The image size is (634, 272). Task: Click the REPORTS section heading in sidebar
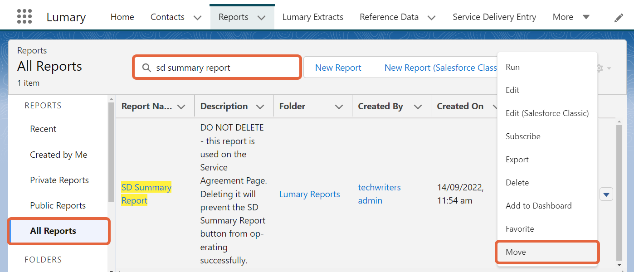43,106
